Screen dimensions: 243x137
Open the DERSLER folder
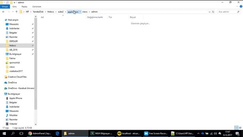pyautogui.click(x=14, y=41)
